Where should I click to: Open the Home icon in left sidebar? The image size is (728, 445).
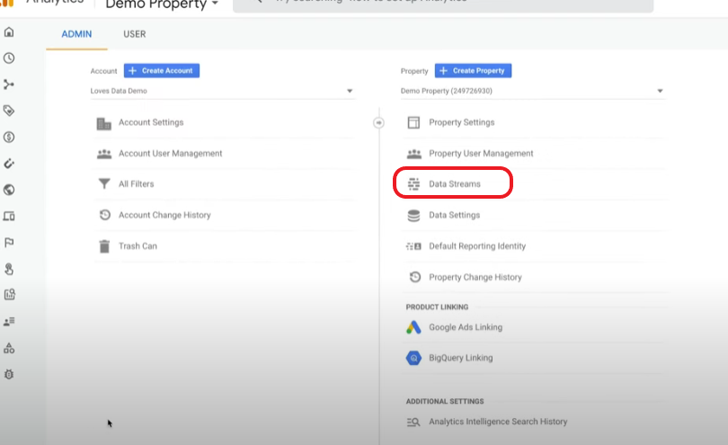9,32
